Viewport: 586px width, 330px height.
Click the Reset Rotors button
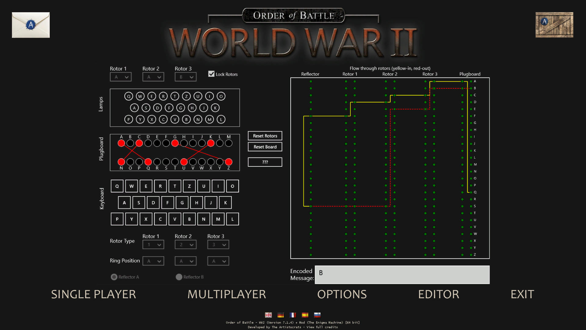click(265, 136)
